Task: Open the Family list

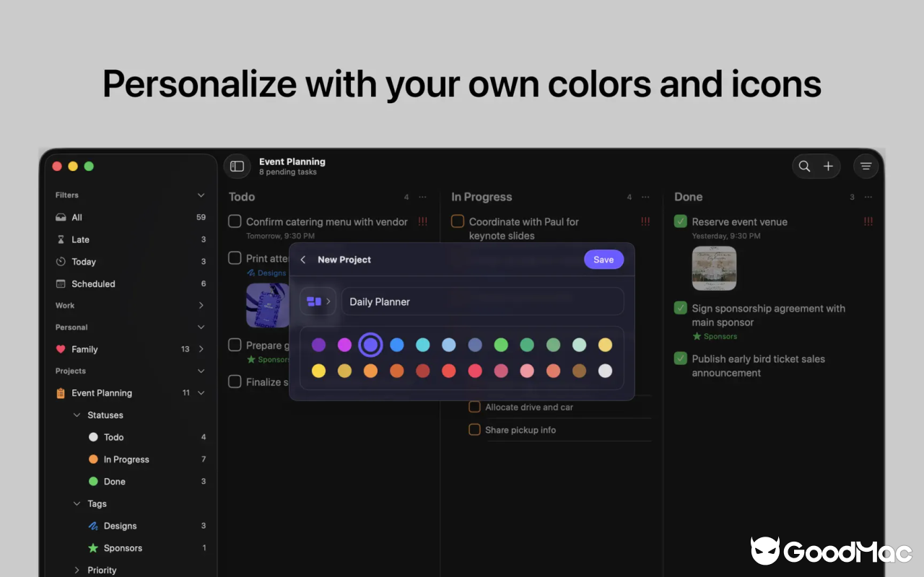Action: tap(131, 349)
